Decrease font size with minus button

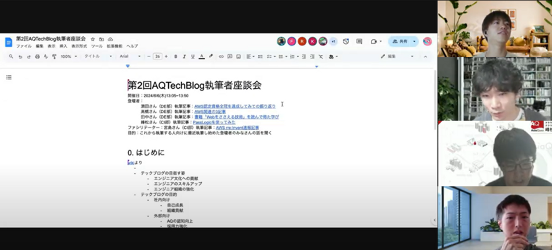tap(149, 57)
